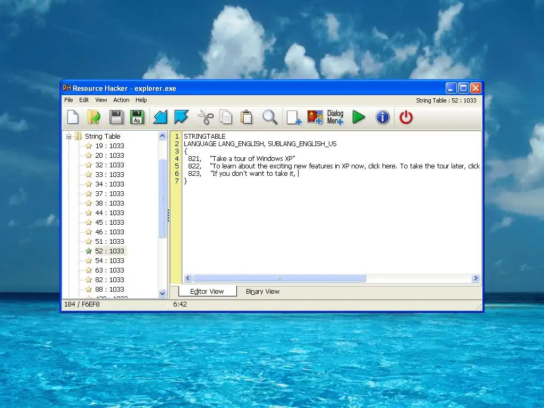Select tree item 37 : 1033

click(x=109, y=193)
